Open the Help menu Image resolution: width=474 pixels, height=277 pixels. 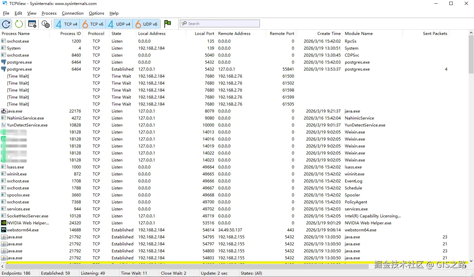[114, 13]
